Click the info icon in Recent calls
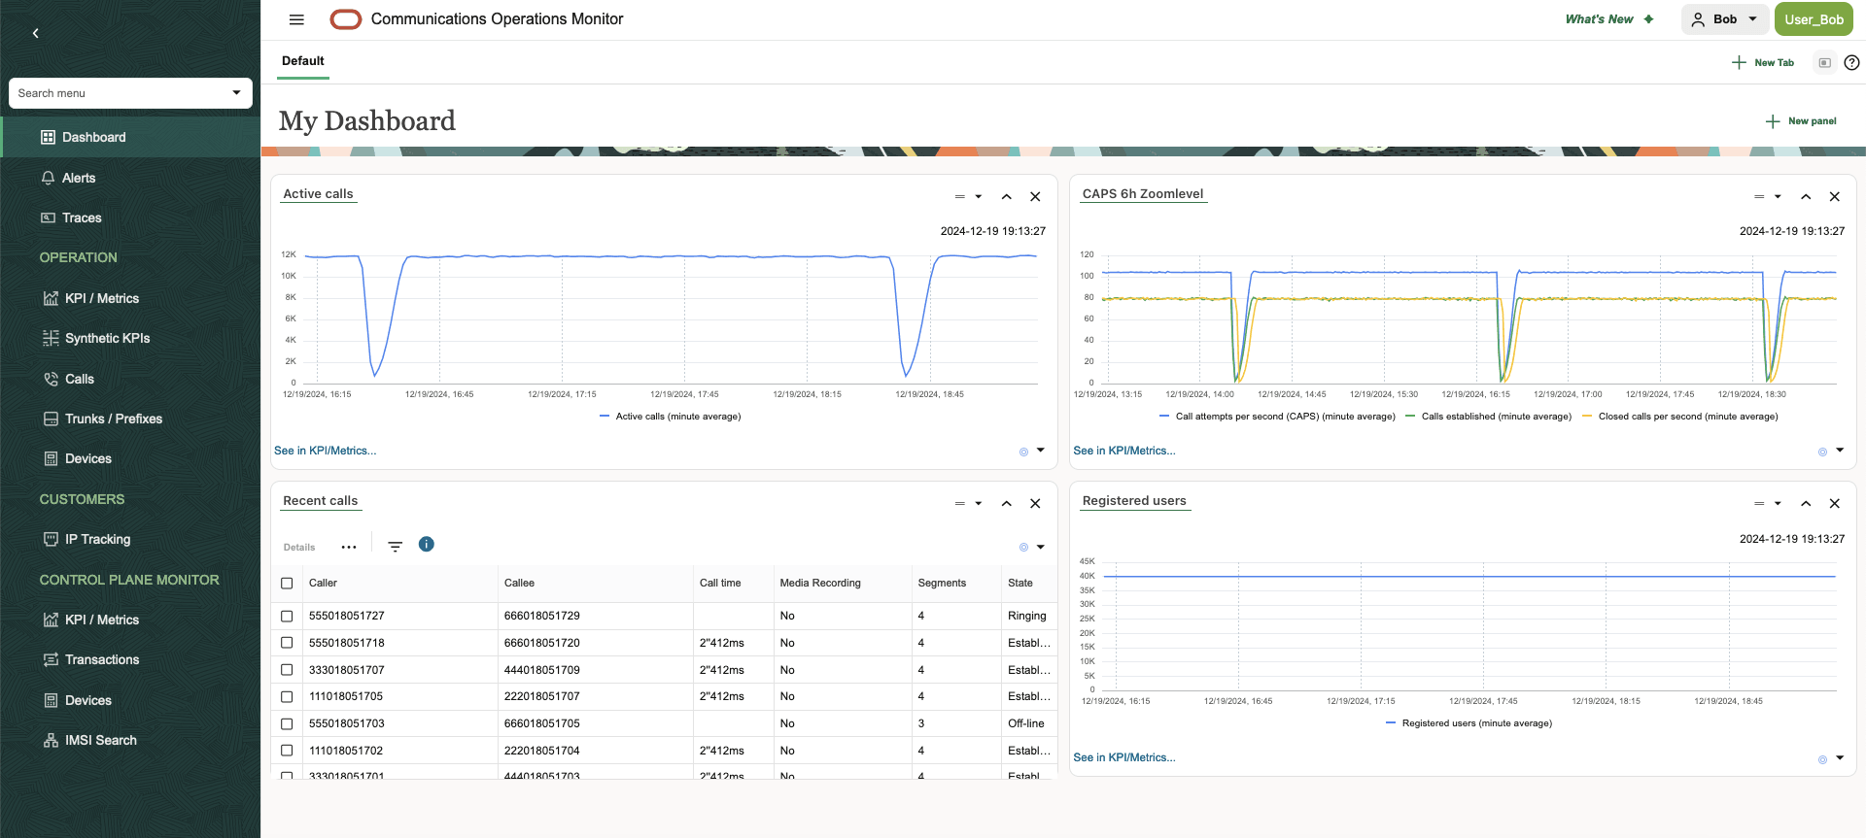 click(x=426, y=544)
